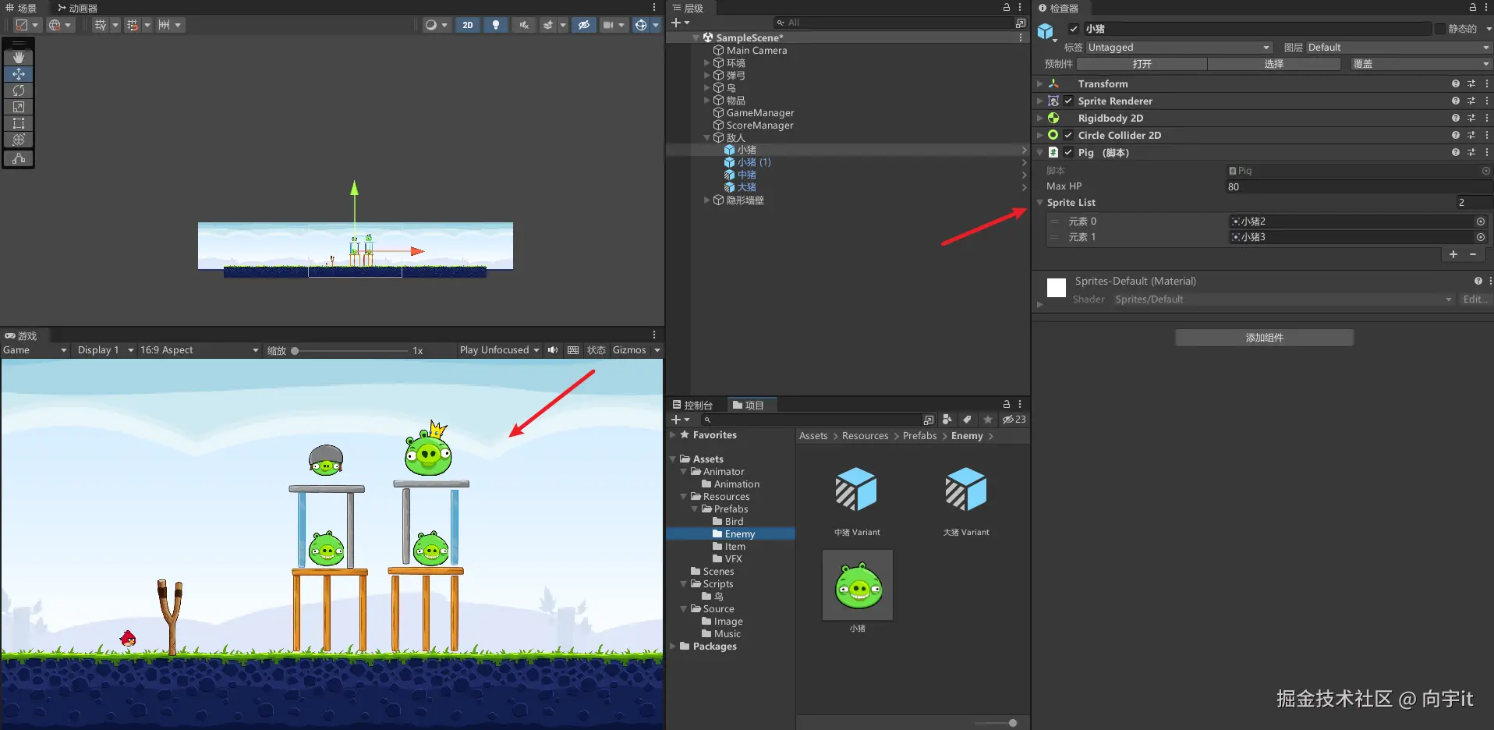Click the grid snapping magnet icon
The height and width of the screenshot is (730, 1494).
133,25
